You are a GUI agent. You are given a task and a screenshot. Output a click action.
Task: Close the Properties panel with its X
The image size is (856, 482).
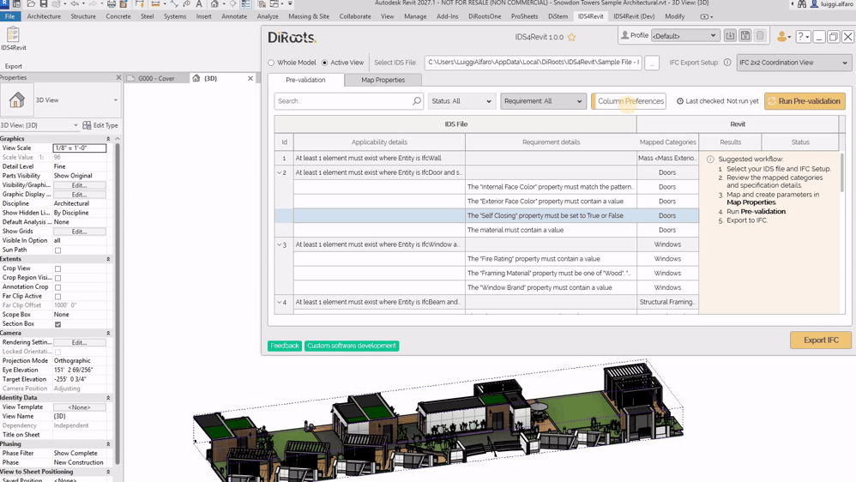click(118, 77)
